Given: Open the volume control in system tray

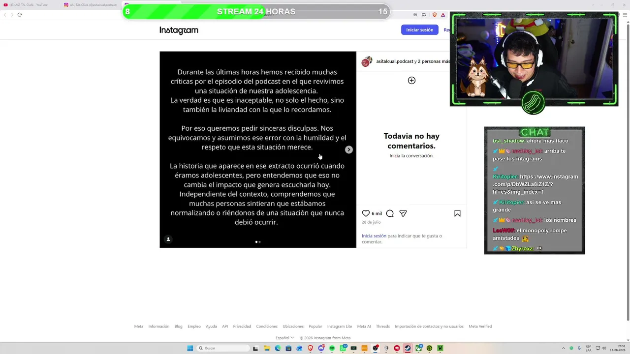Looking at the screenshot, I should [605, 348].
